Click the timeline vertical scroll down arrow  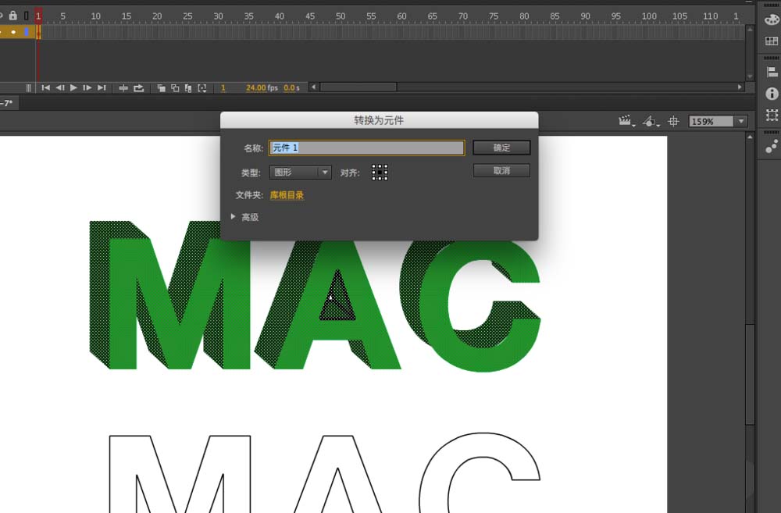click(750, 77)
